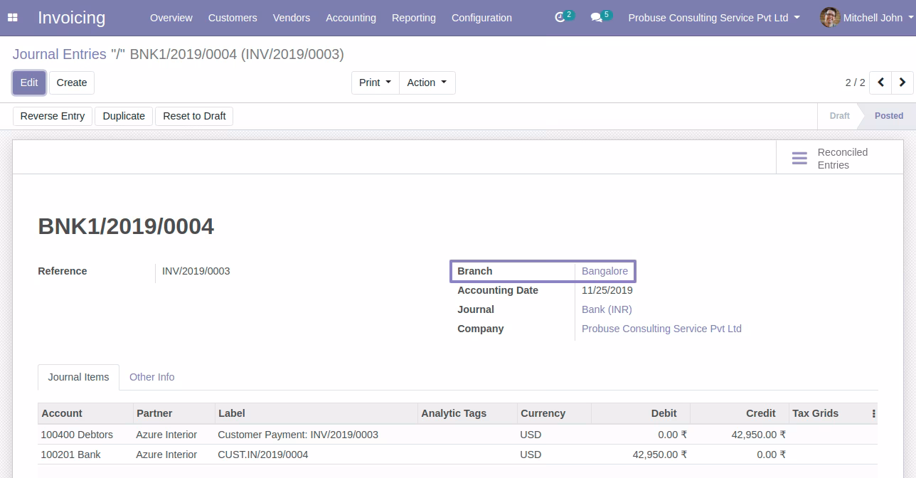Click the Edit button
916x478 pixels.
[29, 83]
